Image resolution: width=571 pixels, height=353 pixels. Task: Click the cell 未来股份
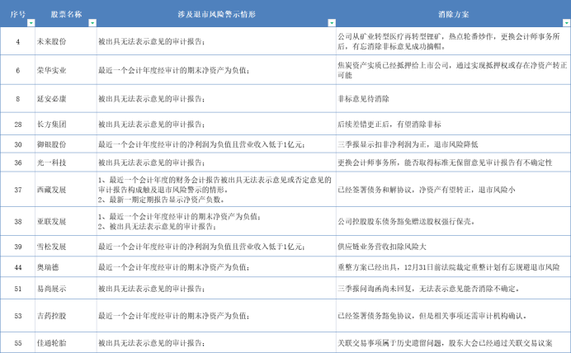tap(66, 41)
